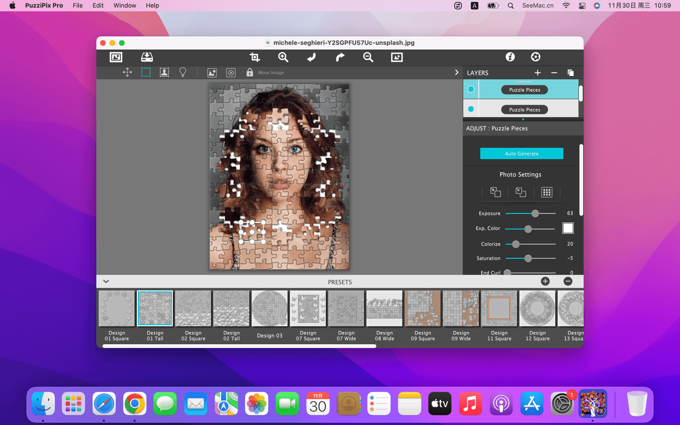Click the redo arrow icon
The height and width of the screenshot is (425, 680).
pyautogui.click(x=340, y=57)
